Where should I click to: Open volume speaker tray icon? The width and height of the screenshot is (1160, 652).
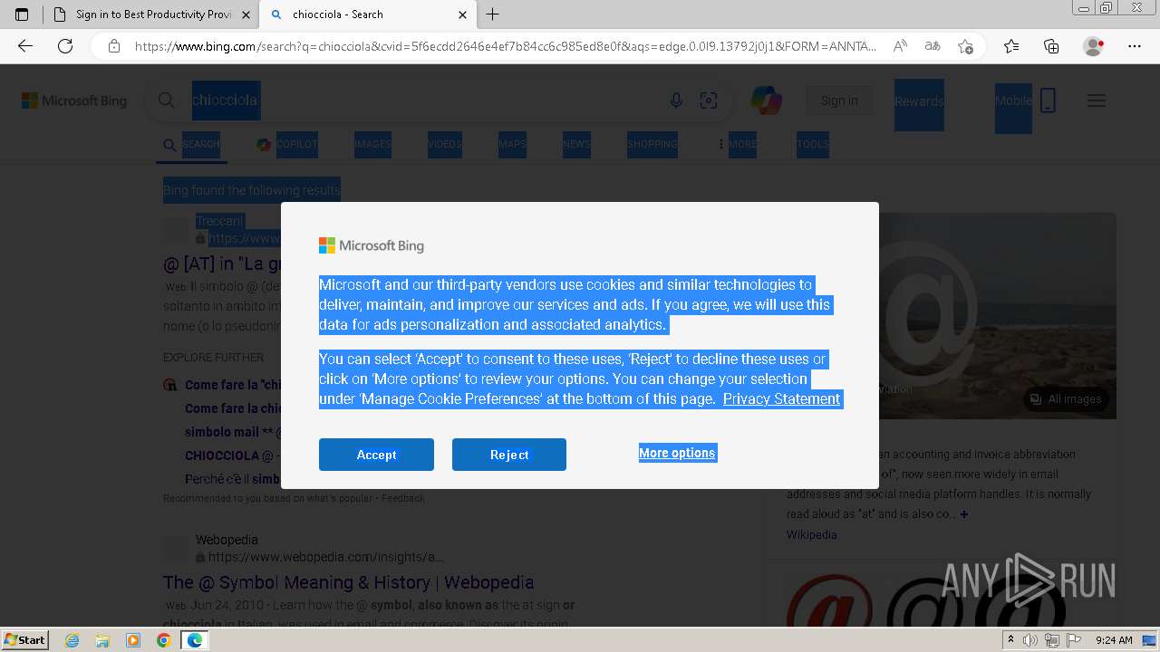point(1030,640)
